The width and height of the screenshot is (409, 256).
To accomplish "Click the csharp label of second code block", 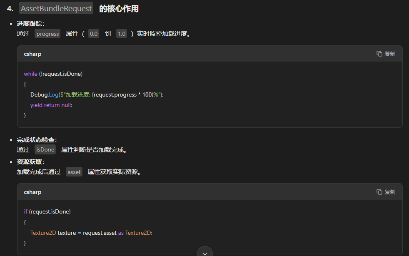I will [x=32, y=192].
